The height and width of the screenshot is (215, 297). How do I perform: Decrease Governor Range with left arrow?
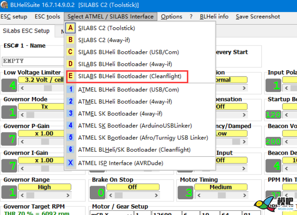22,195
